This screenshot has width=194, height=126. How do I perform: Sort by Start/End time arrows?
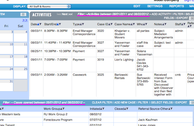[59, 24]
